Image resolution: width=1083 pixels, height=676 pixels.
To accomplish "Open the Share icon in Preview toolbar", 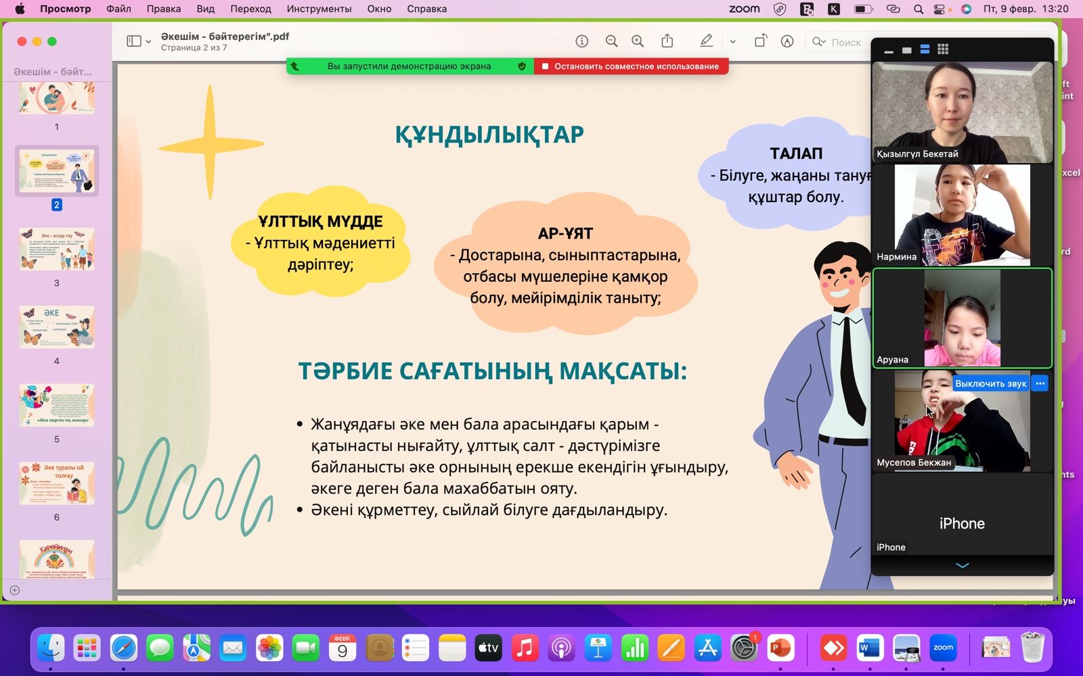I will [x=667, y=41].
